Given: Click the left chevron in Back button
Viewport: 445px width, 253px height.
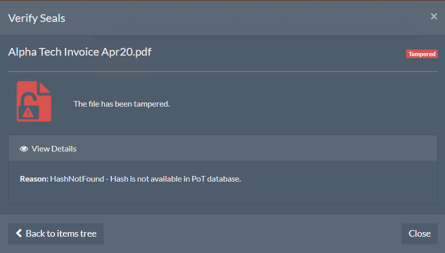Looking at the screenshot, I should tap(19, 233).
